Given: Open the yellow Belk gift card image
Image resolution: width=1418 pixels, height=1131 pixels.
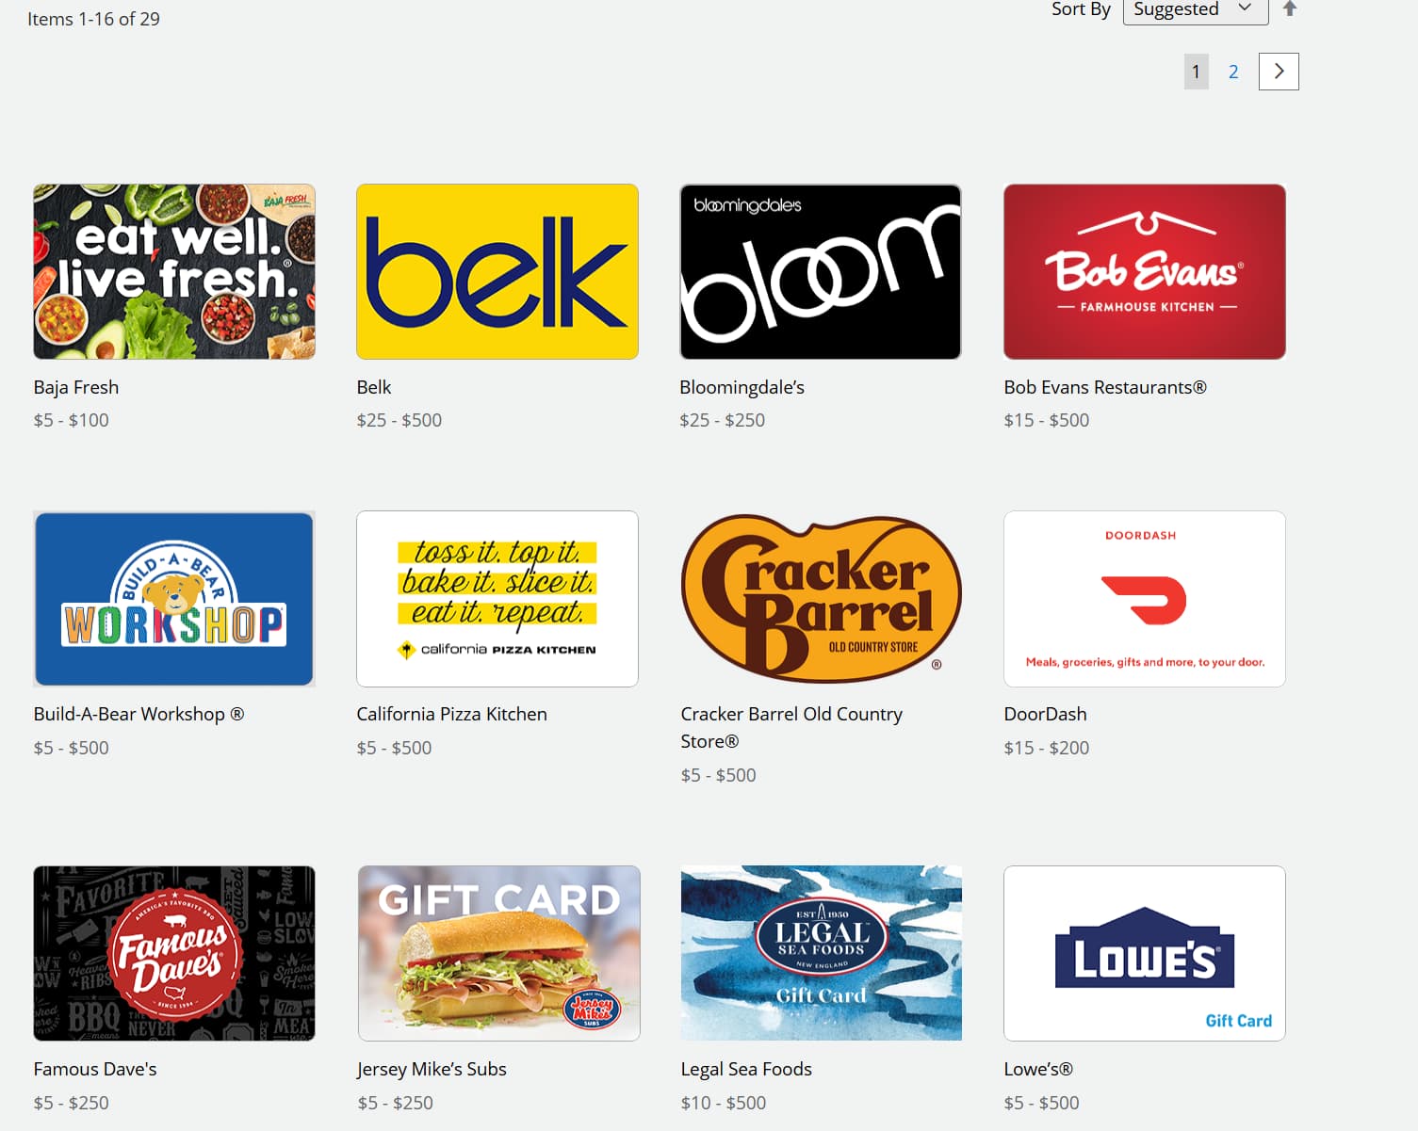Looking at the screenshot, I should (497, 271).
